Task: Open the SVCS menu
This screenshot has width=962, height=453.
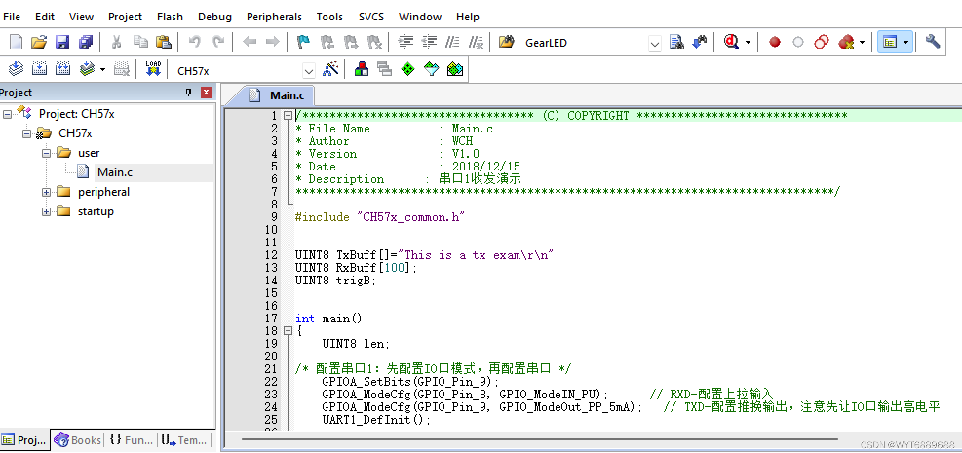Action: pyautogui.click(x=371, y=17)
